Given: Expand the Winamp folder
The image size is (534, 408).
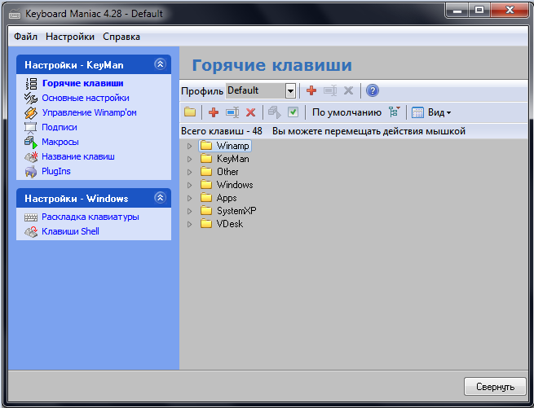Looking at the screenshot, I should click(x=190, y=146).
